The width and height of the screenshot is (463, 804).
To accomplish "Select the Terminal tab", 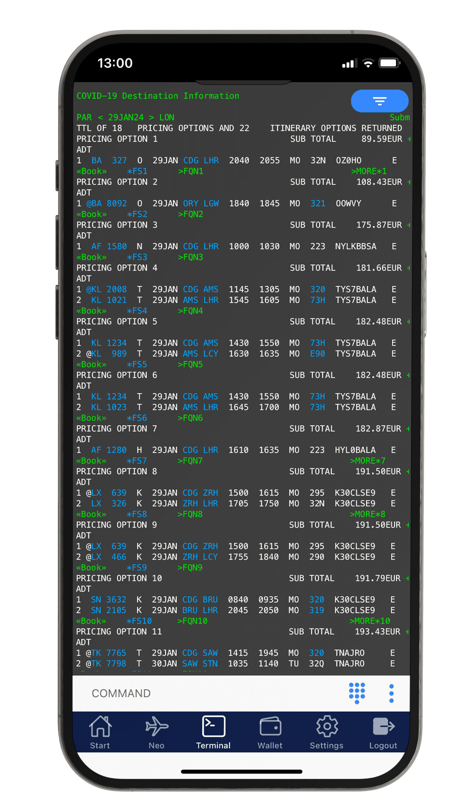I will [213, 732].
